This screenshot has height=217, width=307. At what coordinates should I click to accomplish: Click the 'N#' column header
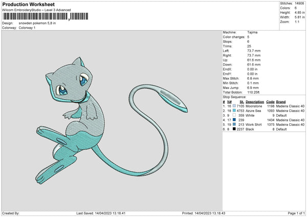coord(229,102)
